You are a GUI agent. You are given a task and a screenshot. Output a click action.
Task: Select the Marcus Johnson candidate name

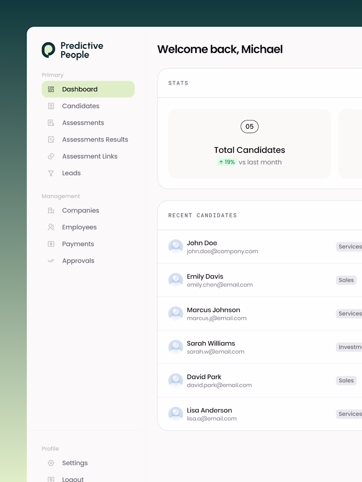[x=213, y=310]
